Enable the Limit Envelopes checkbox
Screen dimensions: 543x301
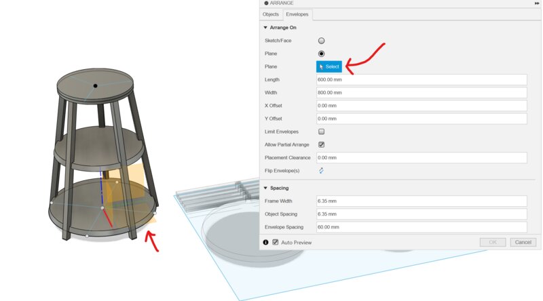click(321, 132)
